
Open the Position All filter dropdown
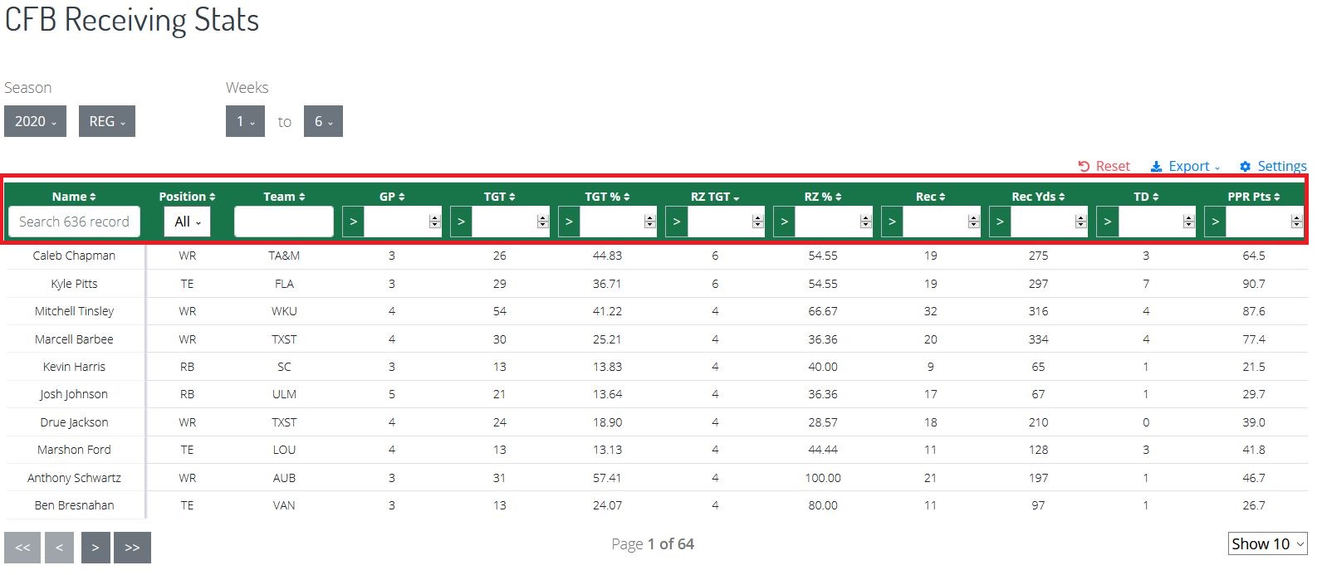188,222
